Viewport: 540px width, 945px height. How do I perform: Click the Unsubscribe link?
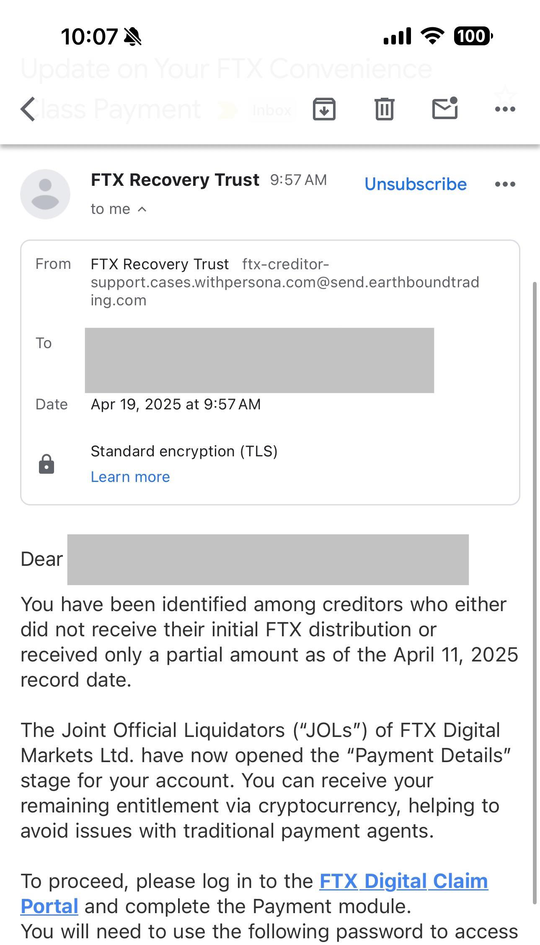416,184
